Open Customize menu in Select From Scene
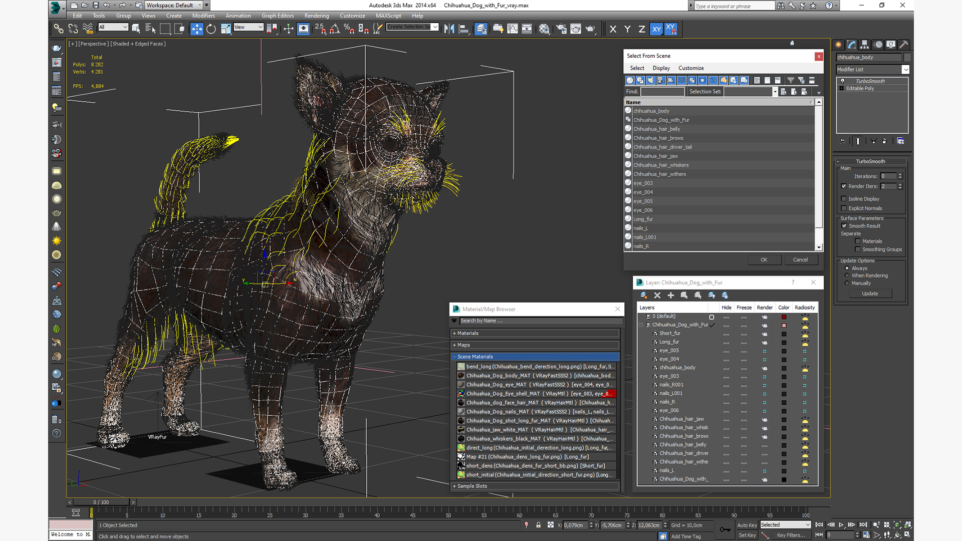 (691, 68)
